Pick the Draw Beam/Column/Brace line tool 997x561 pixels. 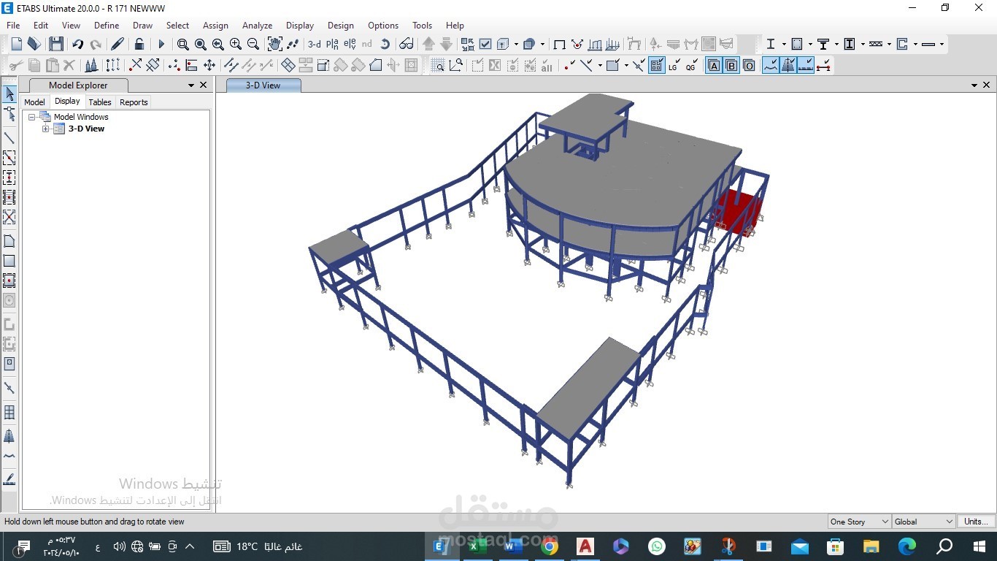9,137
